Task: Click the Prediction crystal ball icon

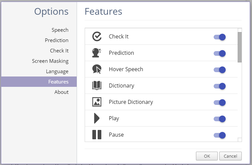Action: tap(97, 53)
